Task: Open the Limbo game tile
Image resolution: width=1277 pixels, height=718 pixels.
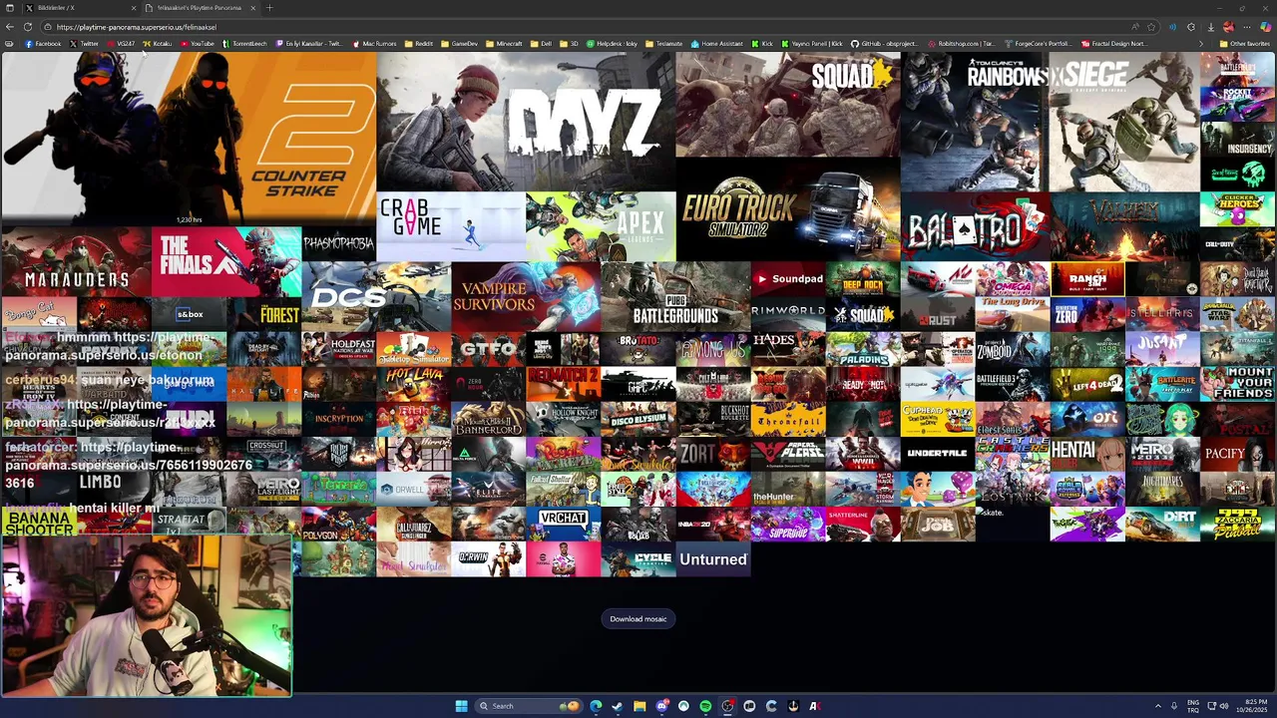Action: click(x=113, y=489)
